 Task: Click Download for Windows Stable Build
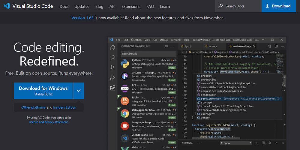click(43, 91)
